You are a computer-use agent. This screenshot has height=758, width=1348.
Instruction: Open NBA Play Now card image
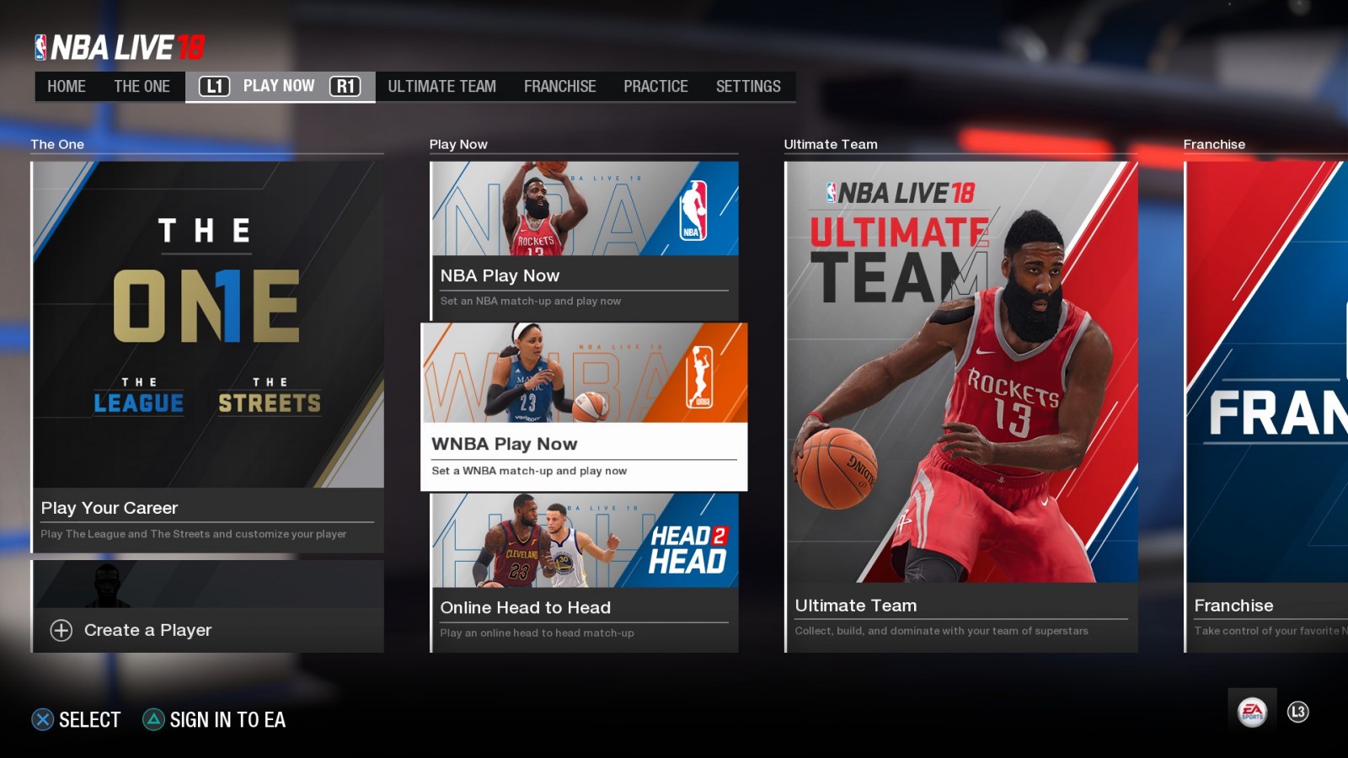(x=585, y=208)
